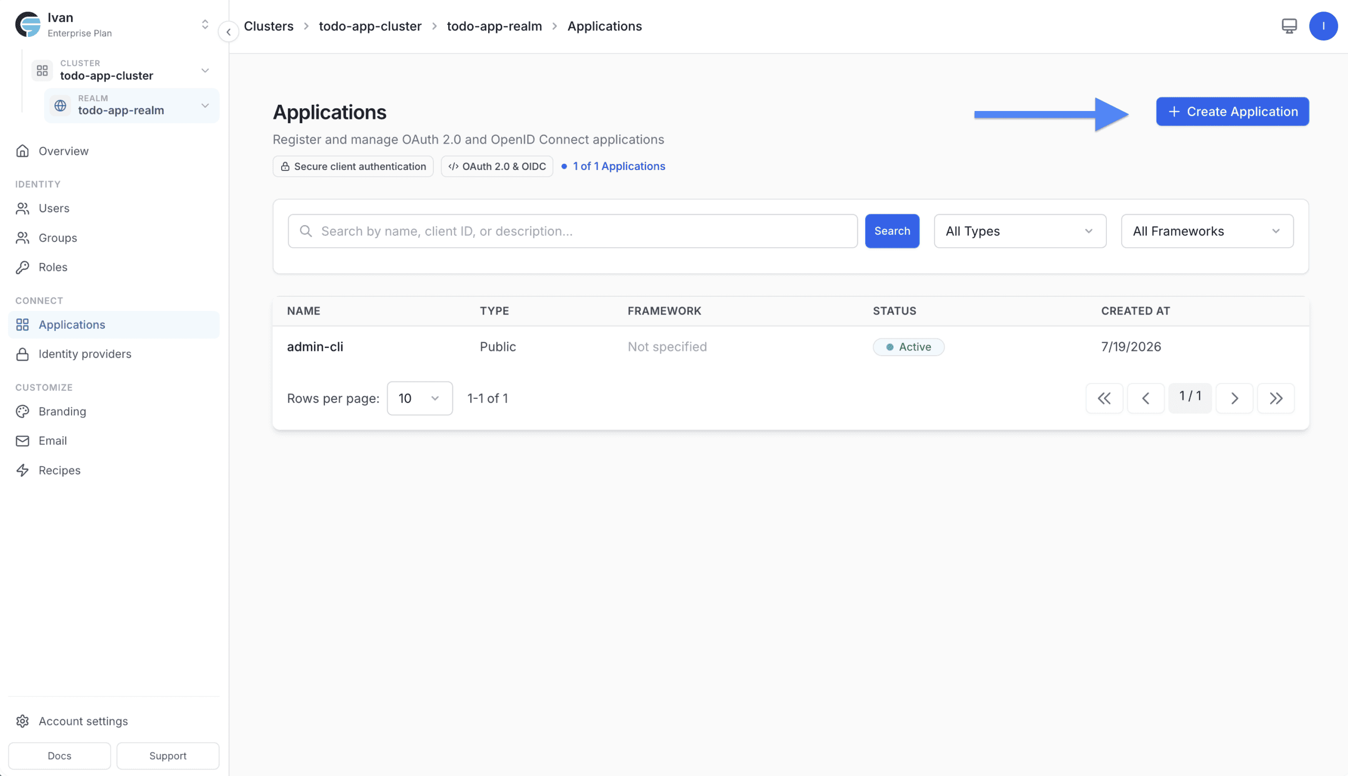Click the Secure client authentication badge
This screenshot has height=776, width=1348.
click(353, 166)
